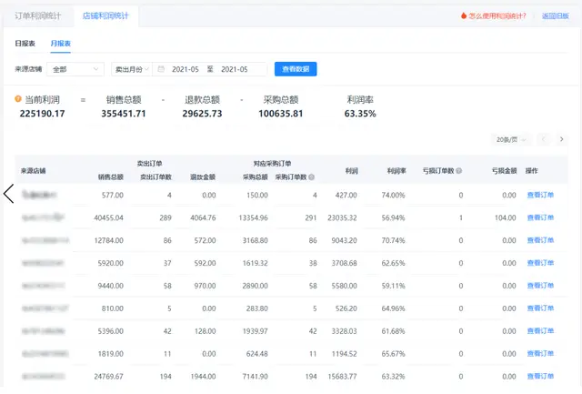582x394 pixels.
Task: Open the 日报表 sub-tab
Action: click(x=25, y=44)
